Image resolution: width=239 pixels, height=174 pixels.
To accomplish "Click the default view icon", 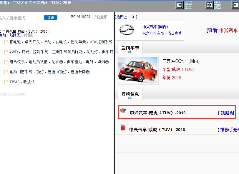I will point(209,5).
